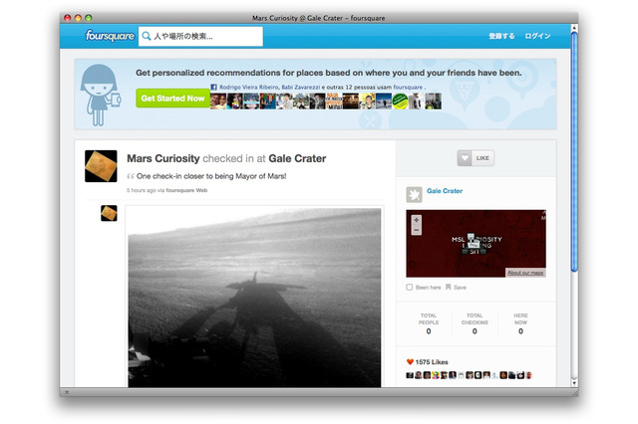Click the scrollbar up arrow
The width and height of the screenshot is (638, 424).
pyautogui.click(x=574, y=28)
